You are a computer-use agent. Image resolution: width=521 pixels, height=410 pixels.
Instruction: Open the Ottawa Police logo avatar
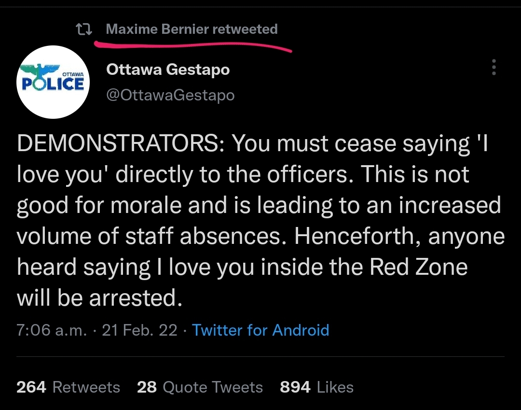(x=53, y=82)
